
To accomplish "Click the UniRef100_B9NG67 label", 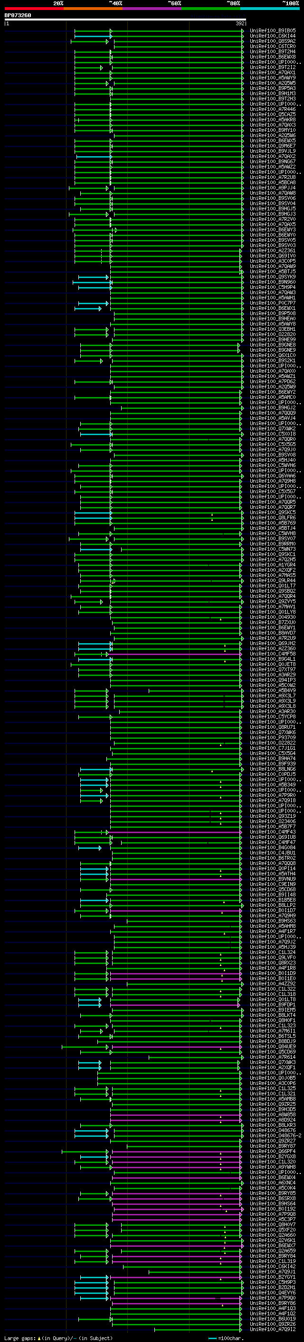I will point(273,161).
